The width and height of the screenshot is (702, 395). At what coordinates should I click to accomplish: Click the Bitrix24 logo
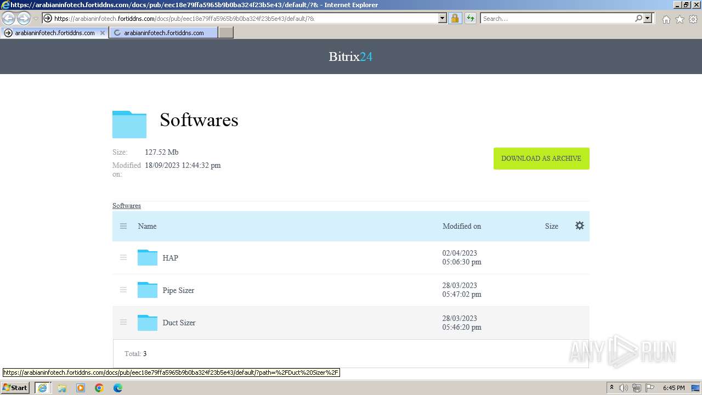(x=350, y=57)
